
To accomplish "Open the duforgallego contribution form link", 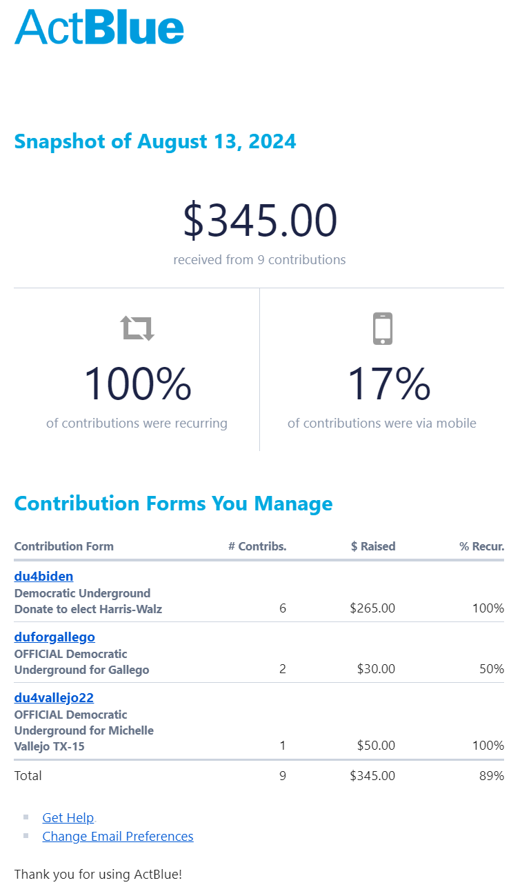I will click(x=54, y=637).
